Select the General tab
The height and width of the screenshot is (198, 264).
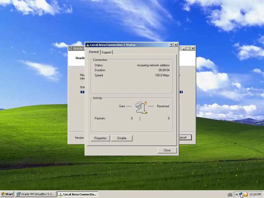pos(94,52)
